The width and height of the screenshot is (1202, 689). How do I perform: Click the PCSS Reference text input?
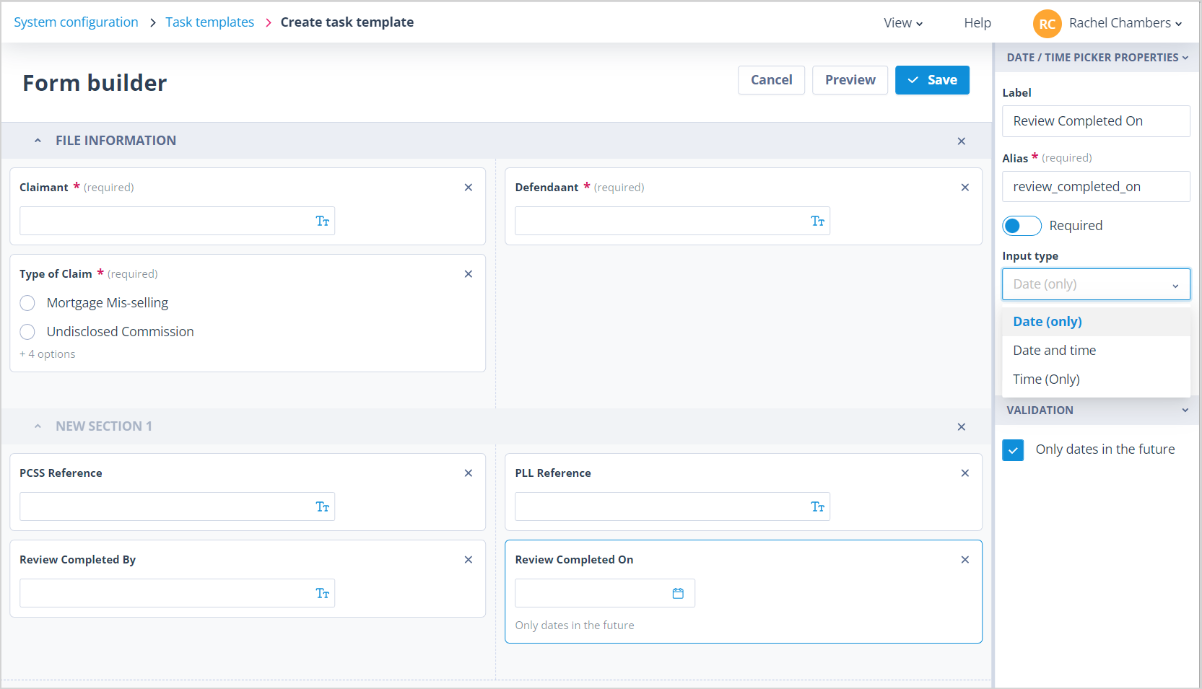[x=177, y=507]
